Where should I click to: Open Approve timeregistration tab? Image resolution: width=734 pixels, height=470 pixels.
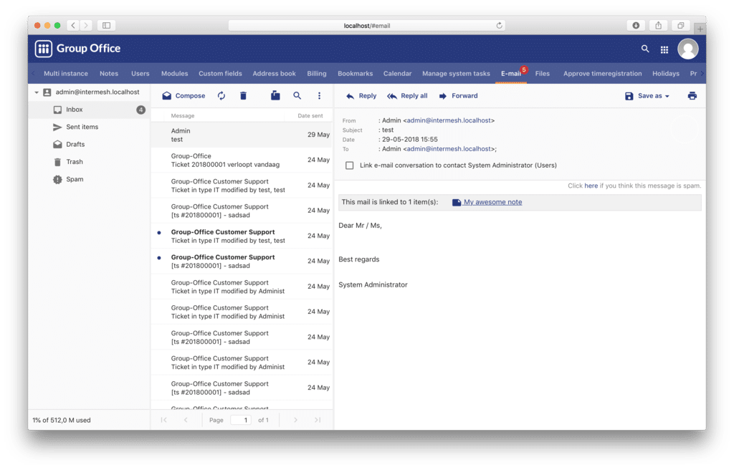tap(602, 74)
